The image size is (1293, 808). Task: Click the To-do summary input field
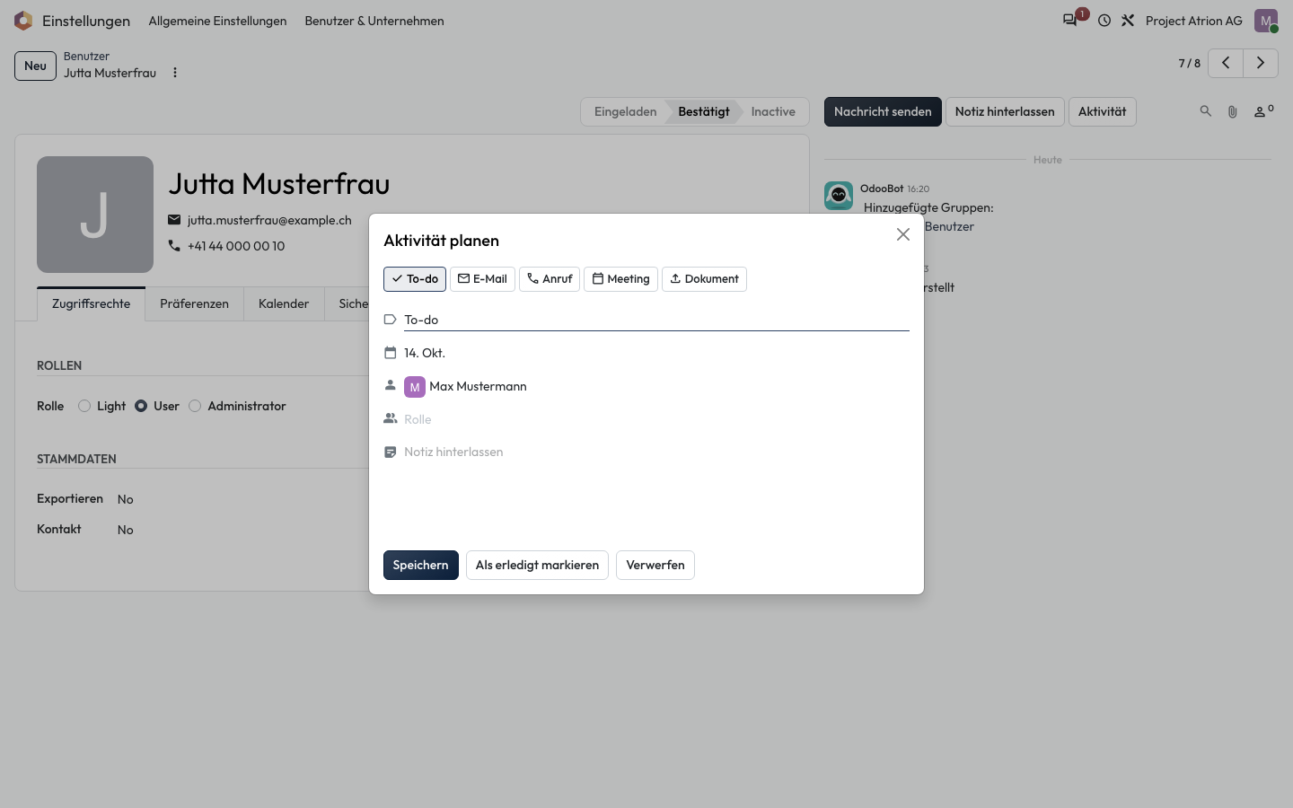point(656,320)
